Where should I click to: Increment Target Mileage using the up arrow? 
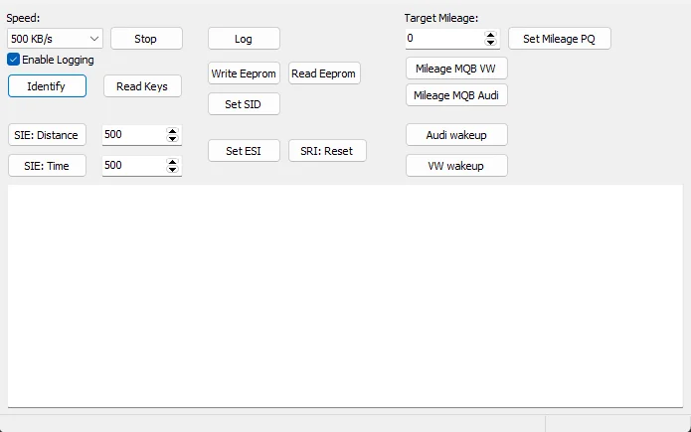[490, 35]
